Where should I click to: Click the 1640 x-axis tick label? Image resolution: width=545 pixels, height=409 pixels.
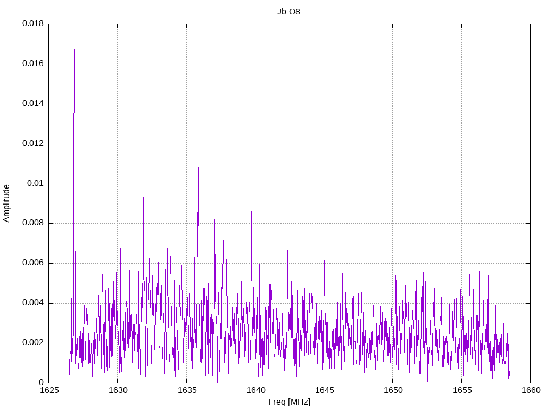255,390
